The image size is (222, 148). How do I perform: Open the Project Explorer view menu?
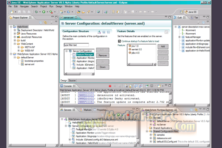(x=56, y=22)
